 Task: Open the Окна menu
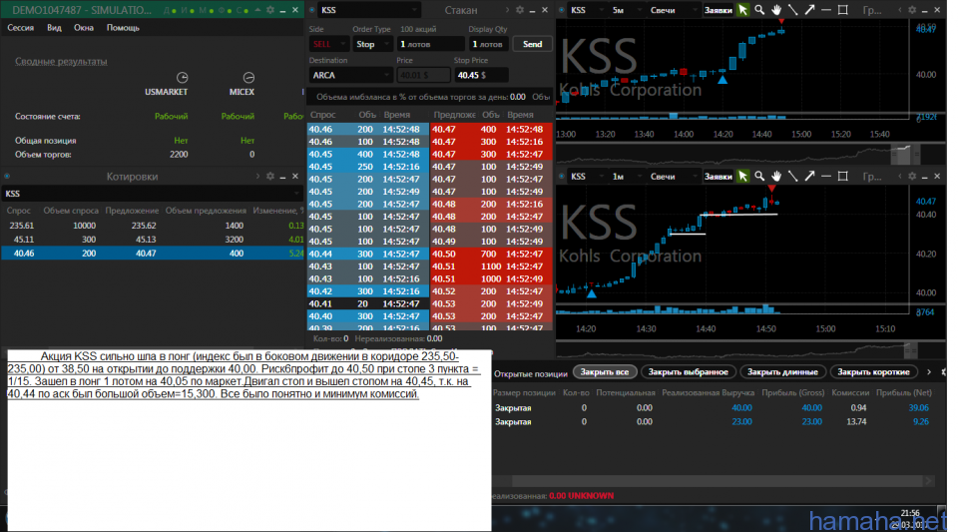[84, 28]
